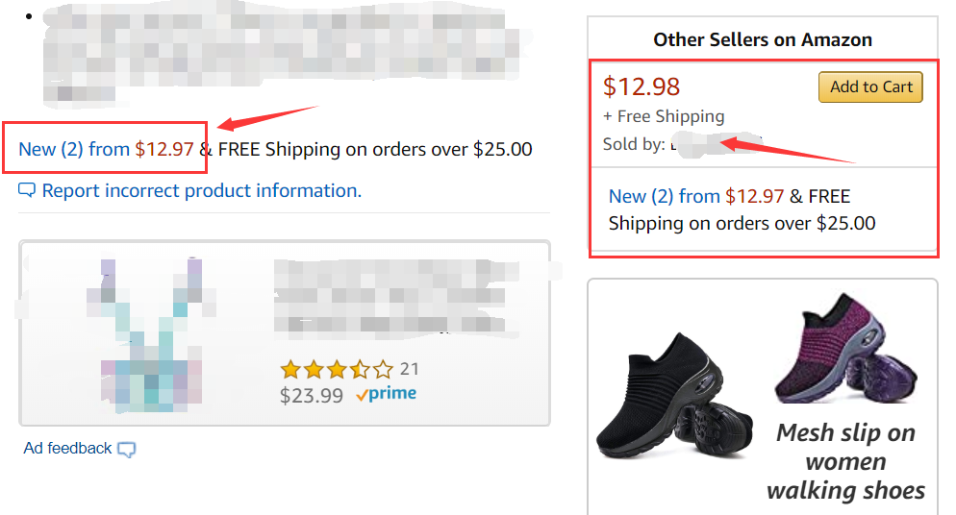Open the blurred seller name after "Sold by"

(702, 145)
